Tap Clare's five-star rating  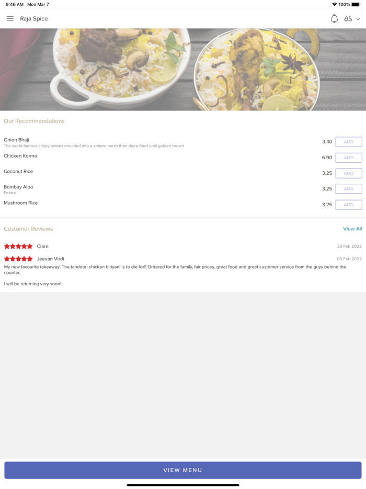pyautogui.click(x=18, y=247)
